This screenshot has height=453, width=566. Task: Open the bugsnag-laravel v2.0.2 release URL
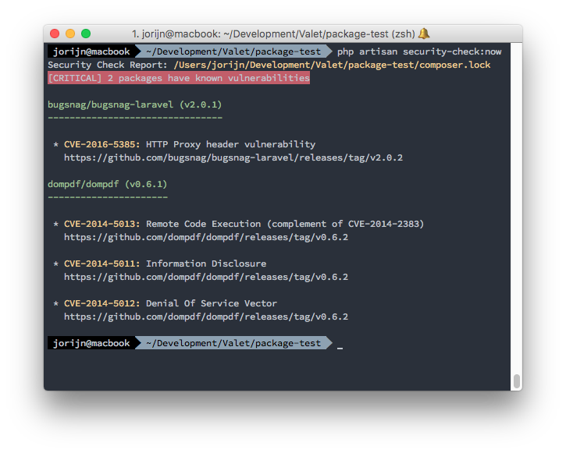233,157
